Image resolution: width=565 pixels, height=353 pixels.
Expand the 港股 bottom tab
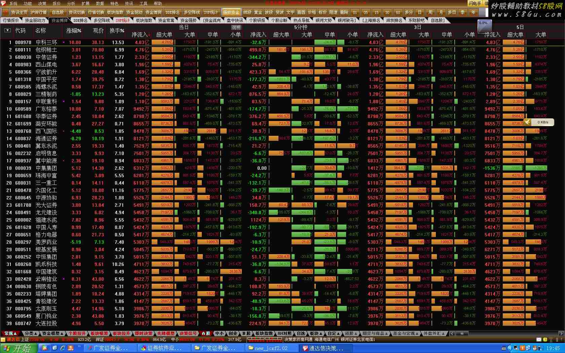point(350,333)
